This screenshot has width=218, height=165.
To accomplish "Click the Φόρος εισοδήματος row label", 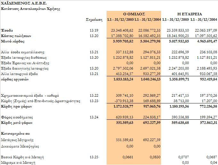I will pyautogui.click(x=17, y=117).
